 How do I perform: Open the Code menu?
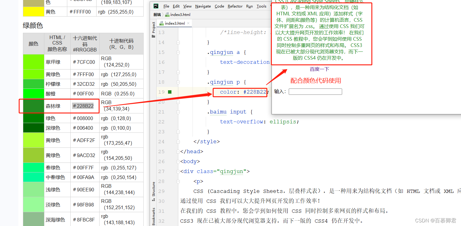pos(219,6)
